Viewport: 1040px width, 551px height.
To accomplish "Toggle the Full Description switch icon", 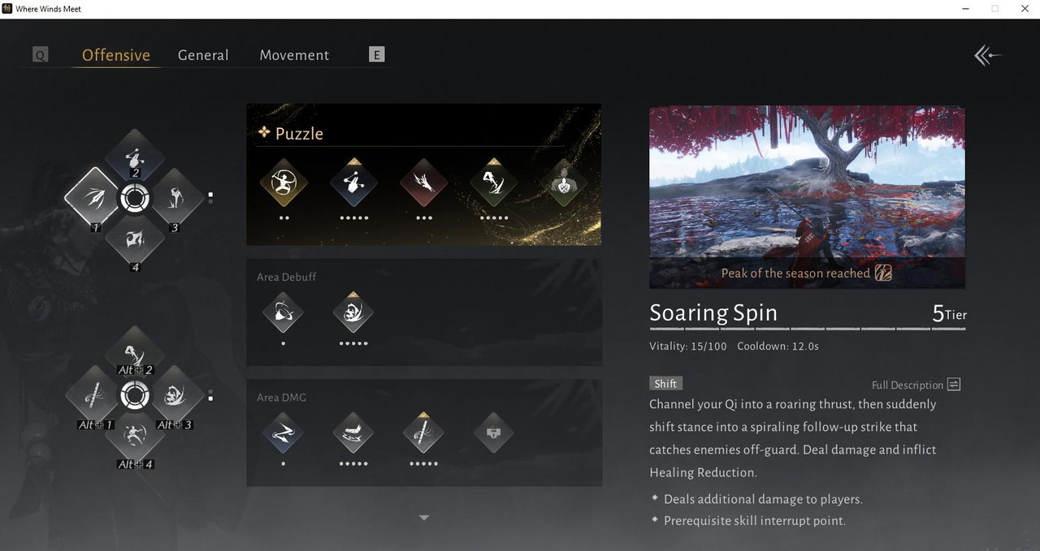I will point(954,385).
